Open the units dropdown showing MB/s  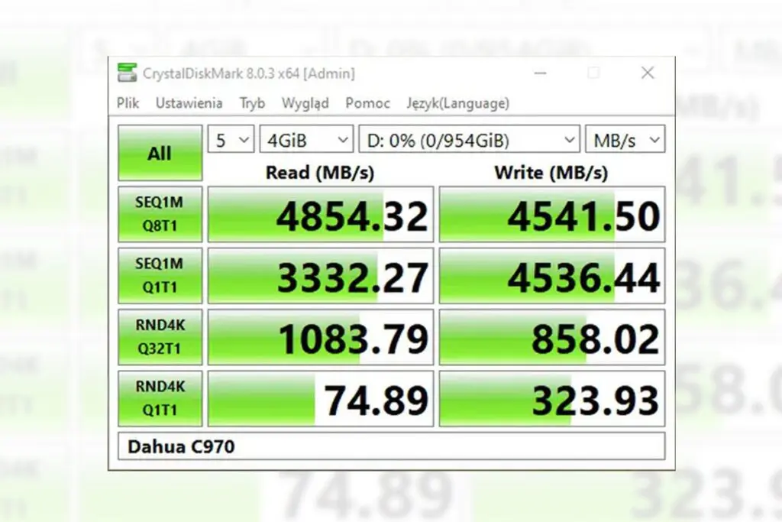tap(625, 139)
